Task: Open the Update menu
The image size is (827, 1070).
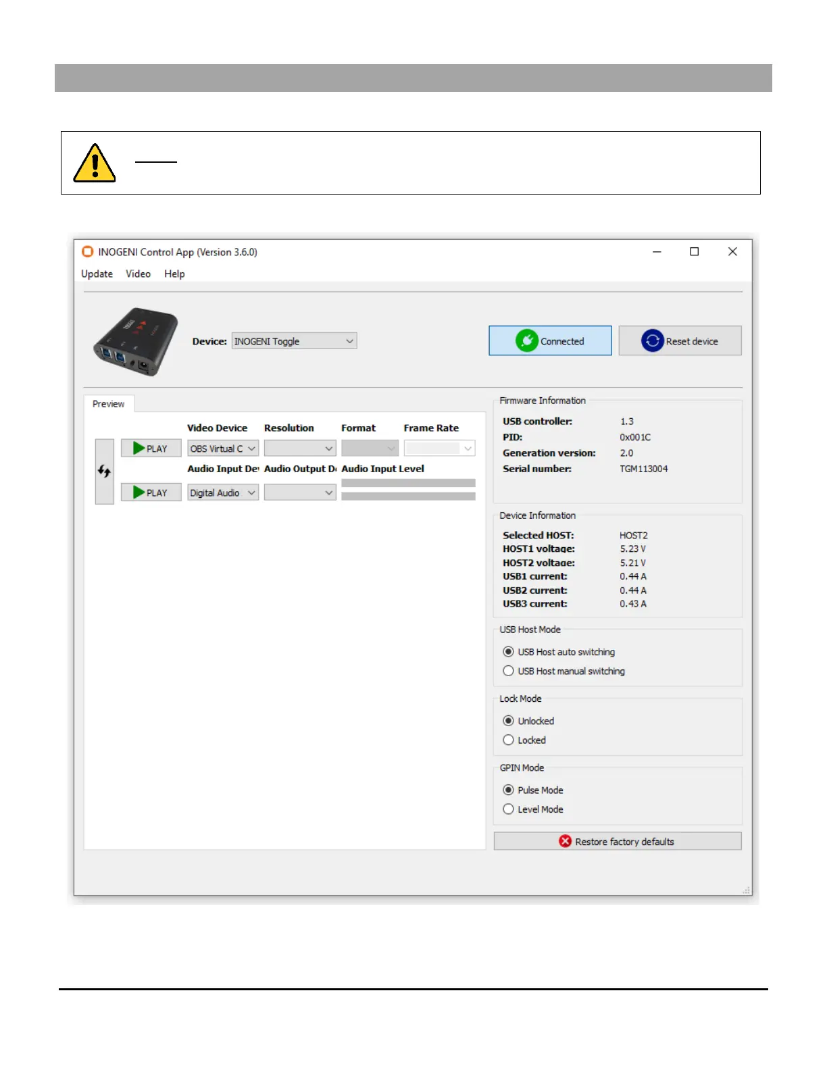Action: coord(97,274)
